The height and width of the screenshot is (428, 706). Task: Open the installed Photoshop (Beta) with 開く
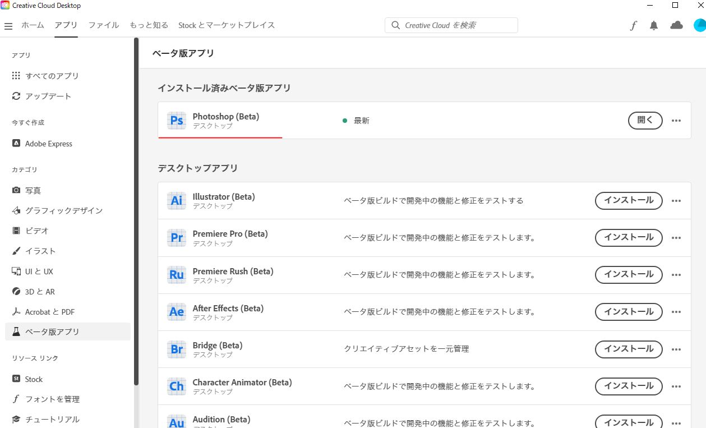645,120
